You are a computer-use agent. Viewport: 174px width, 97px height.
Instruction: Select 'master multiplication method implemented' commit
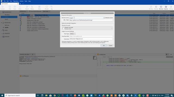click(x=38, y=29)
